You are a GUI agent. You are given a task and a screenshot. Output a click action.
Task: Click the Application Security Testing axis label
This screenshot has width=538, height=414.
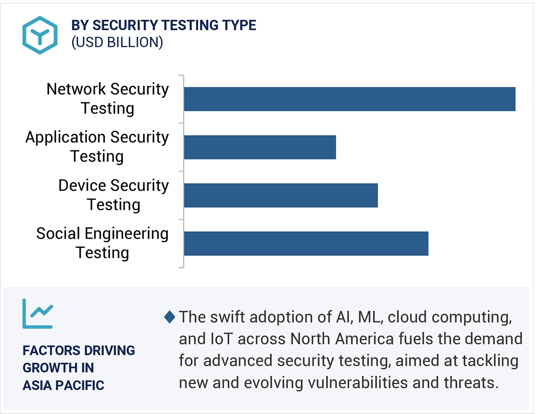coord(97,146)
